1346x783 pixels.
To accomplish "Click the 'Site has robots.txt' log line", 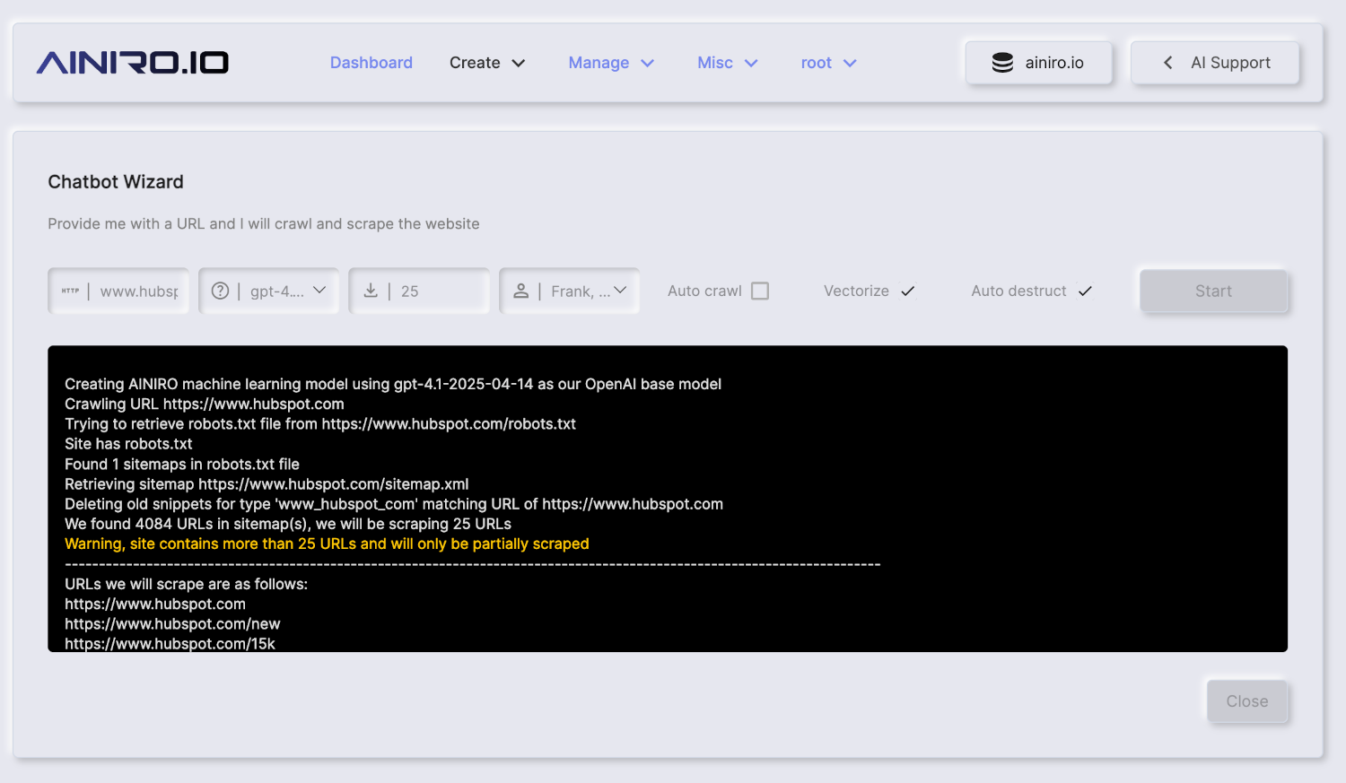I will click(128, 444).
